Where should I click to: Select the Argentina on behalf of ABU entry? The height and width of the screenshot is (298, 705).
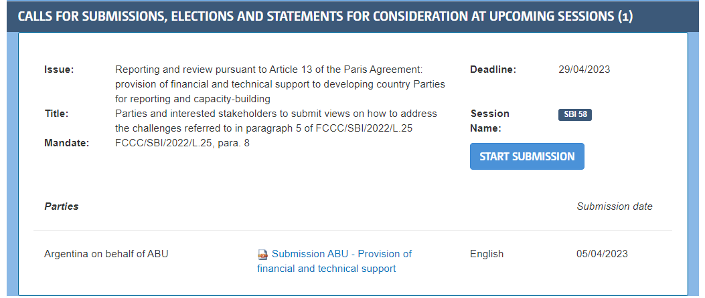click(106, 254)
